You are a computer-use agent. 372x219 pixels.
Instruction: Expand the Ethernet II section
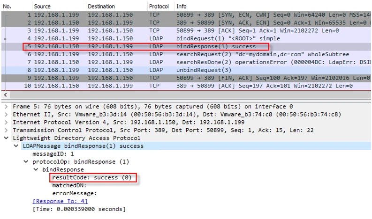tap(6, 115)
